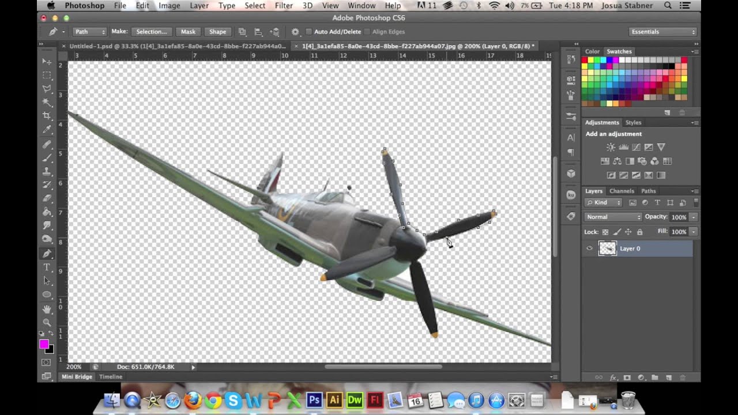Switch to the Untitled-1.psd document tab
Viewport: 738px width, 415px height.
click(178, 46)
